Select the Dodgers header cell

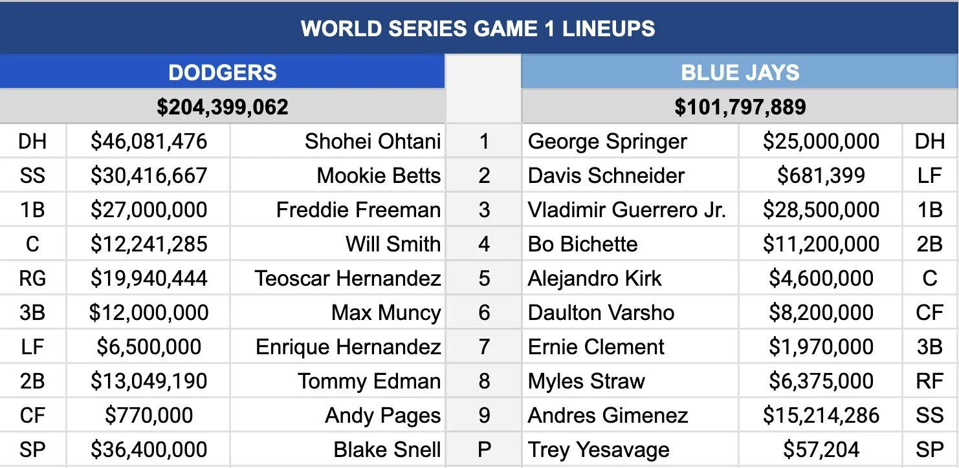(222, 72)
